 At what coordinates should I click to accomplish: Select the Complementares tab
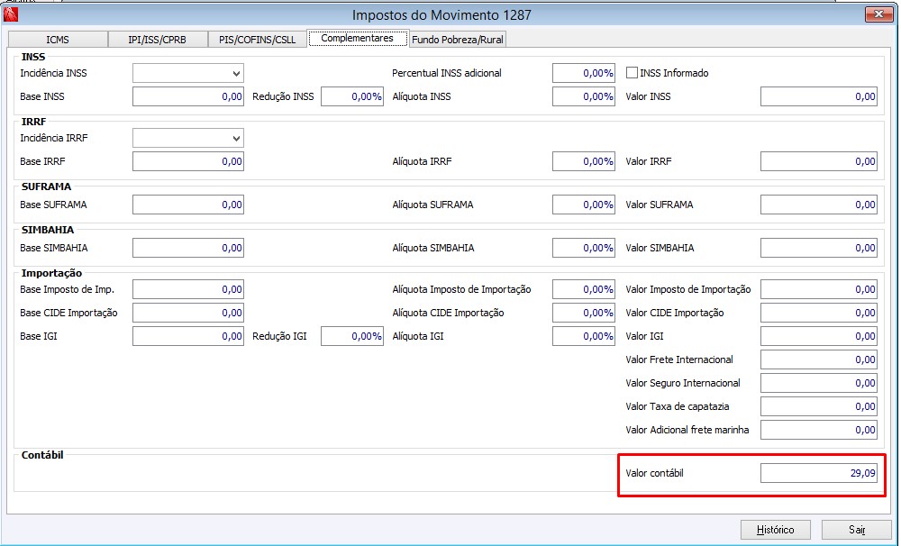358,38
